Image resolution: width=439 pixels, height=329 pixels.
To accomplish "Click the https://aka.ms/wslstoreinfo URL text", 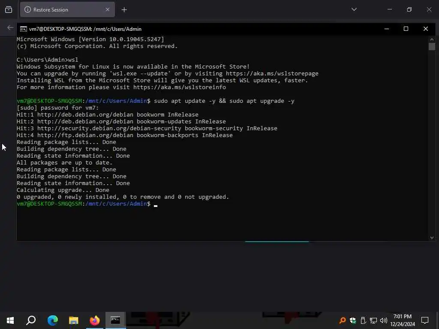I will point(180,87).
